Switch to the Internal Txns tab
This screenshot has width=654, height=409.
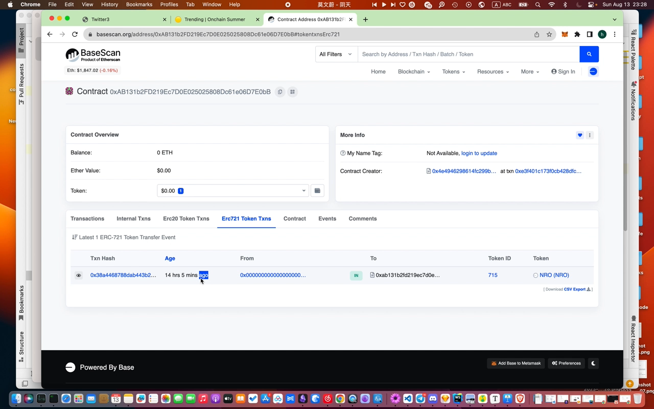(x=133, y=219)
